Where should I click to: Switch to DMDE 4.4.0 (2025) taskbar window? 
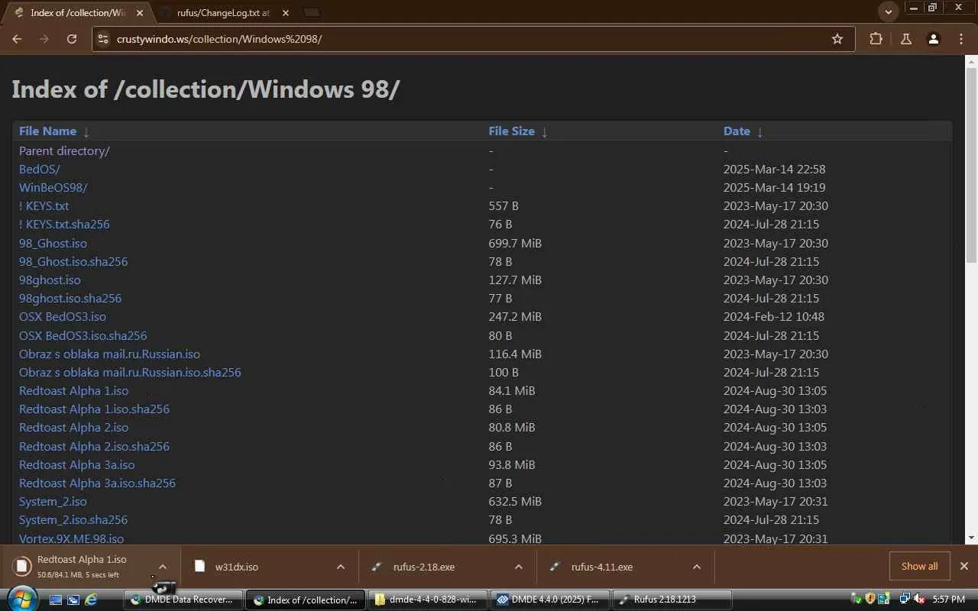pyautogui.click(x=550, y=600)
